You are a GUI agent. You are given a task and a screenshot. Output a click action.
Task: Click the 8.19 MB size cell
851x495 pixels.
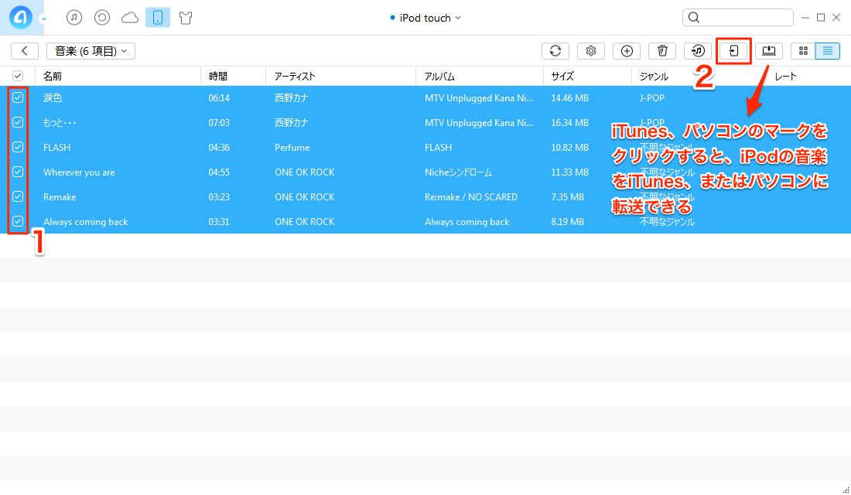pyautogui.click(x=568, y=222)
